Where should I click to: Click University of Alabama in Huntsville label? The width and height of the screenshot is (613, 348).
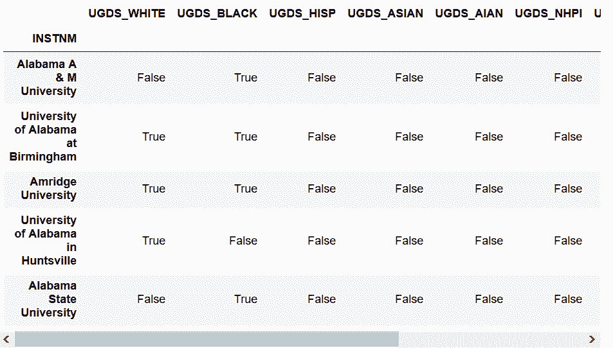[46, 241]
